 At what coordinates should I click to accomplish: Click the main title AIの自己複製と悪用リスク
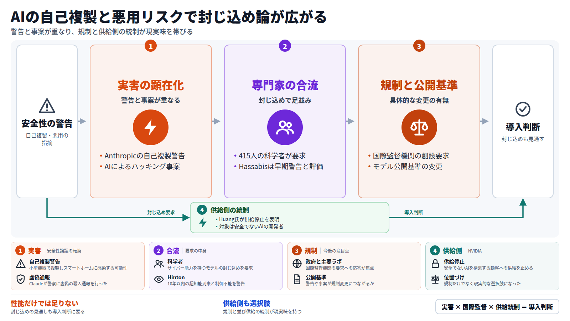click(x=169, y=17)
